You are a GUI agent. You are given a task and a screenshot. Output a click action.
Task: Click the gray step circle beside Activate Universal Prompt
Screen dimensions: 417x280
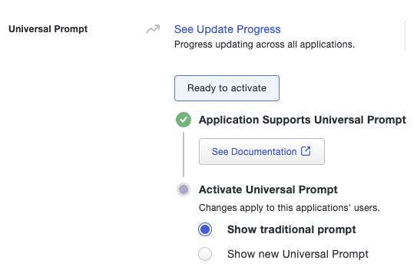184,189
